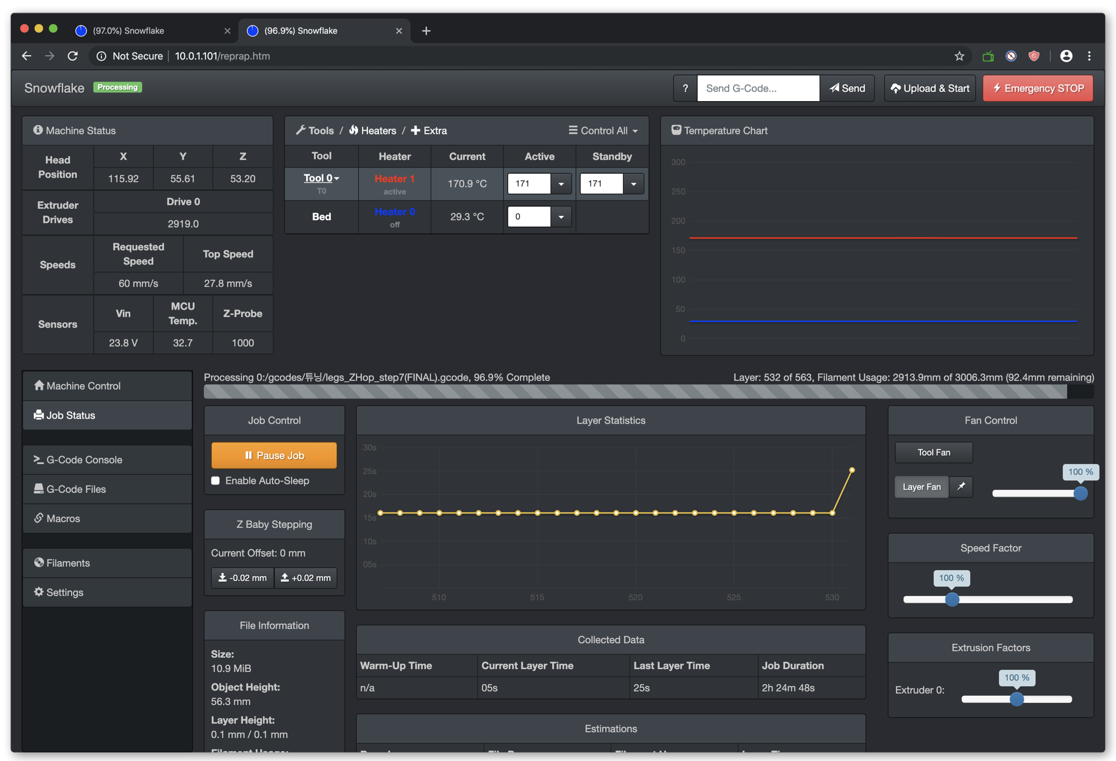The image size is (1116, 761).
Task: Open a new browser tab with plus icon
Action: click(x=426, y=31)
